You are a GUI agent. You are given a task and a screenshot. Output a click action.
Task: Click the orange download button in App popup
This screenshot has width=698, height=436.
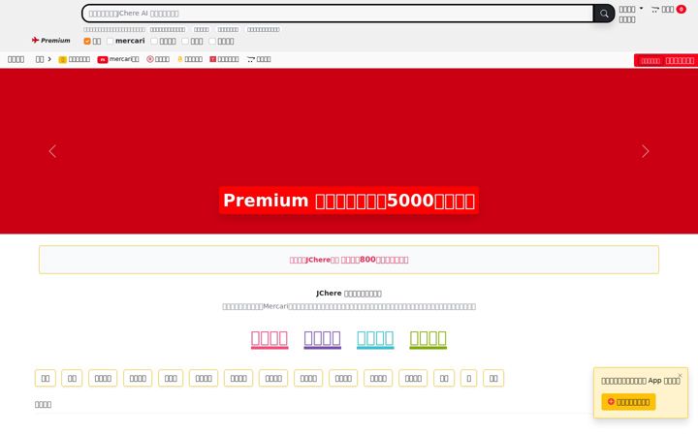coord(628,402)
